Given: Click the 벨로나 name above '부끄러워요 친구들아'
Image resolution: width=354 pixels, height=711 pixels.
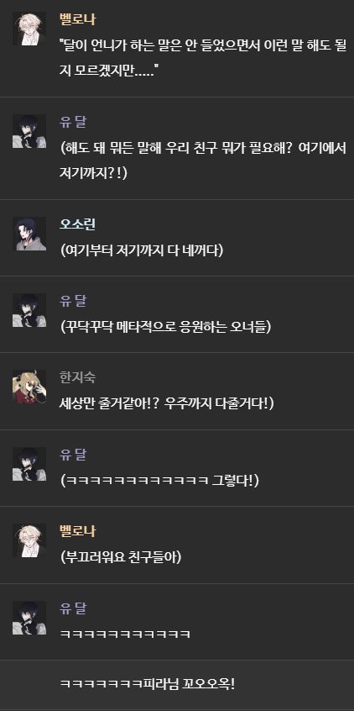Looking at the screenshot, I should click(77, 531).
